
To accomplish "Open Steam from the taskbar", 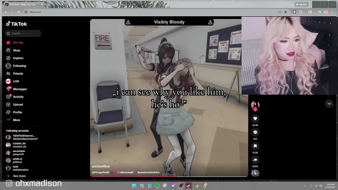I will [189, 186].
